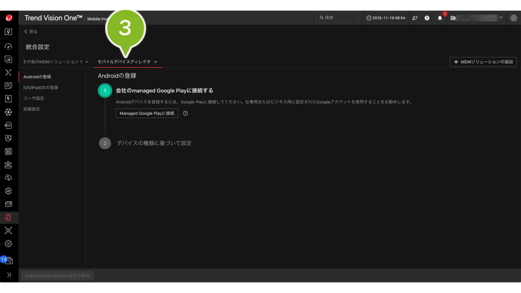The width and height of the screenshot is (521, 293).
Task: Click the help icon beside Managed Google Play button
Action: tap(185, 113)
